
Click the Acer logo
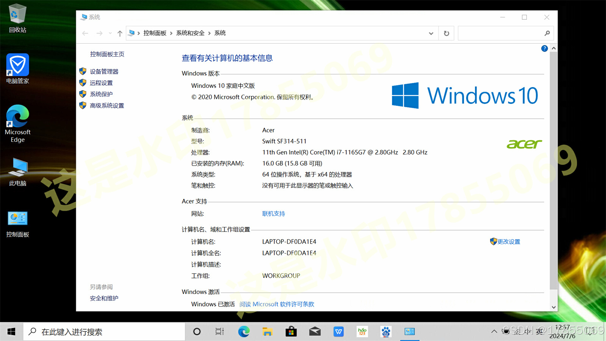click(524, 144)
